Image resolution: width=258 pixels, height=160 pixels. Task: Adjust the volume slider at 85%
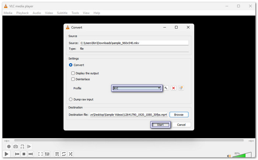(x=242, y=154)
